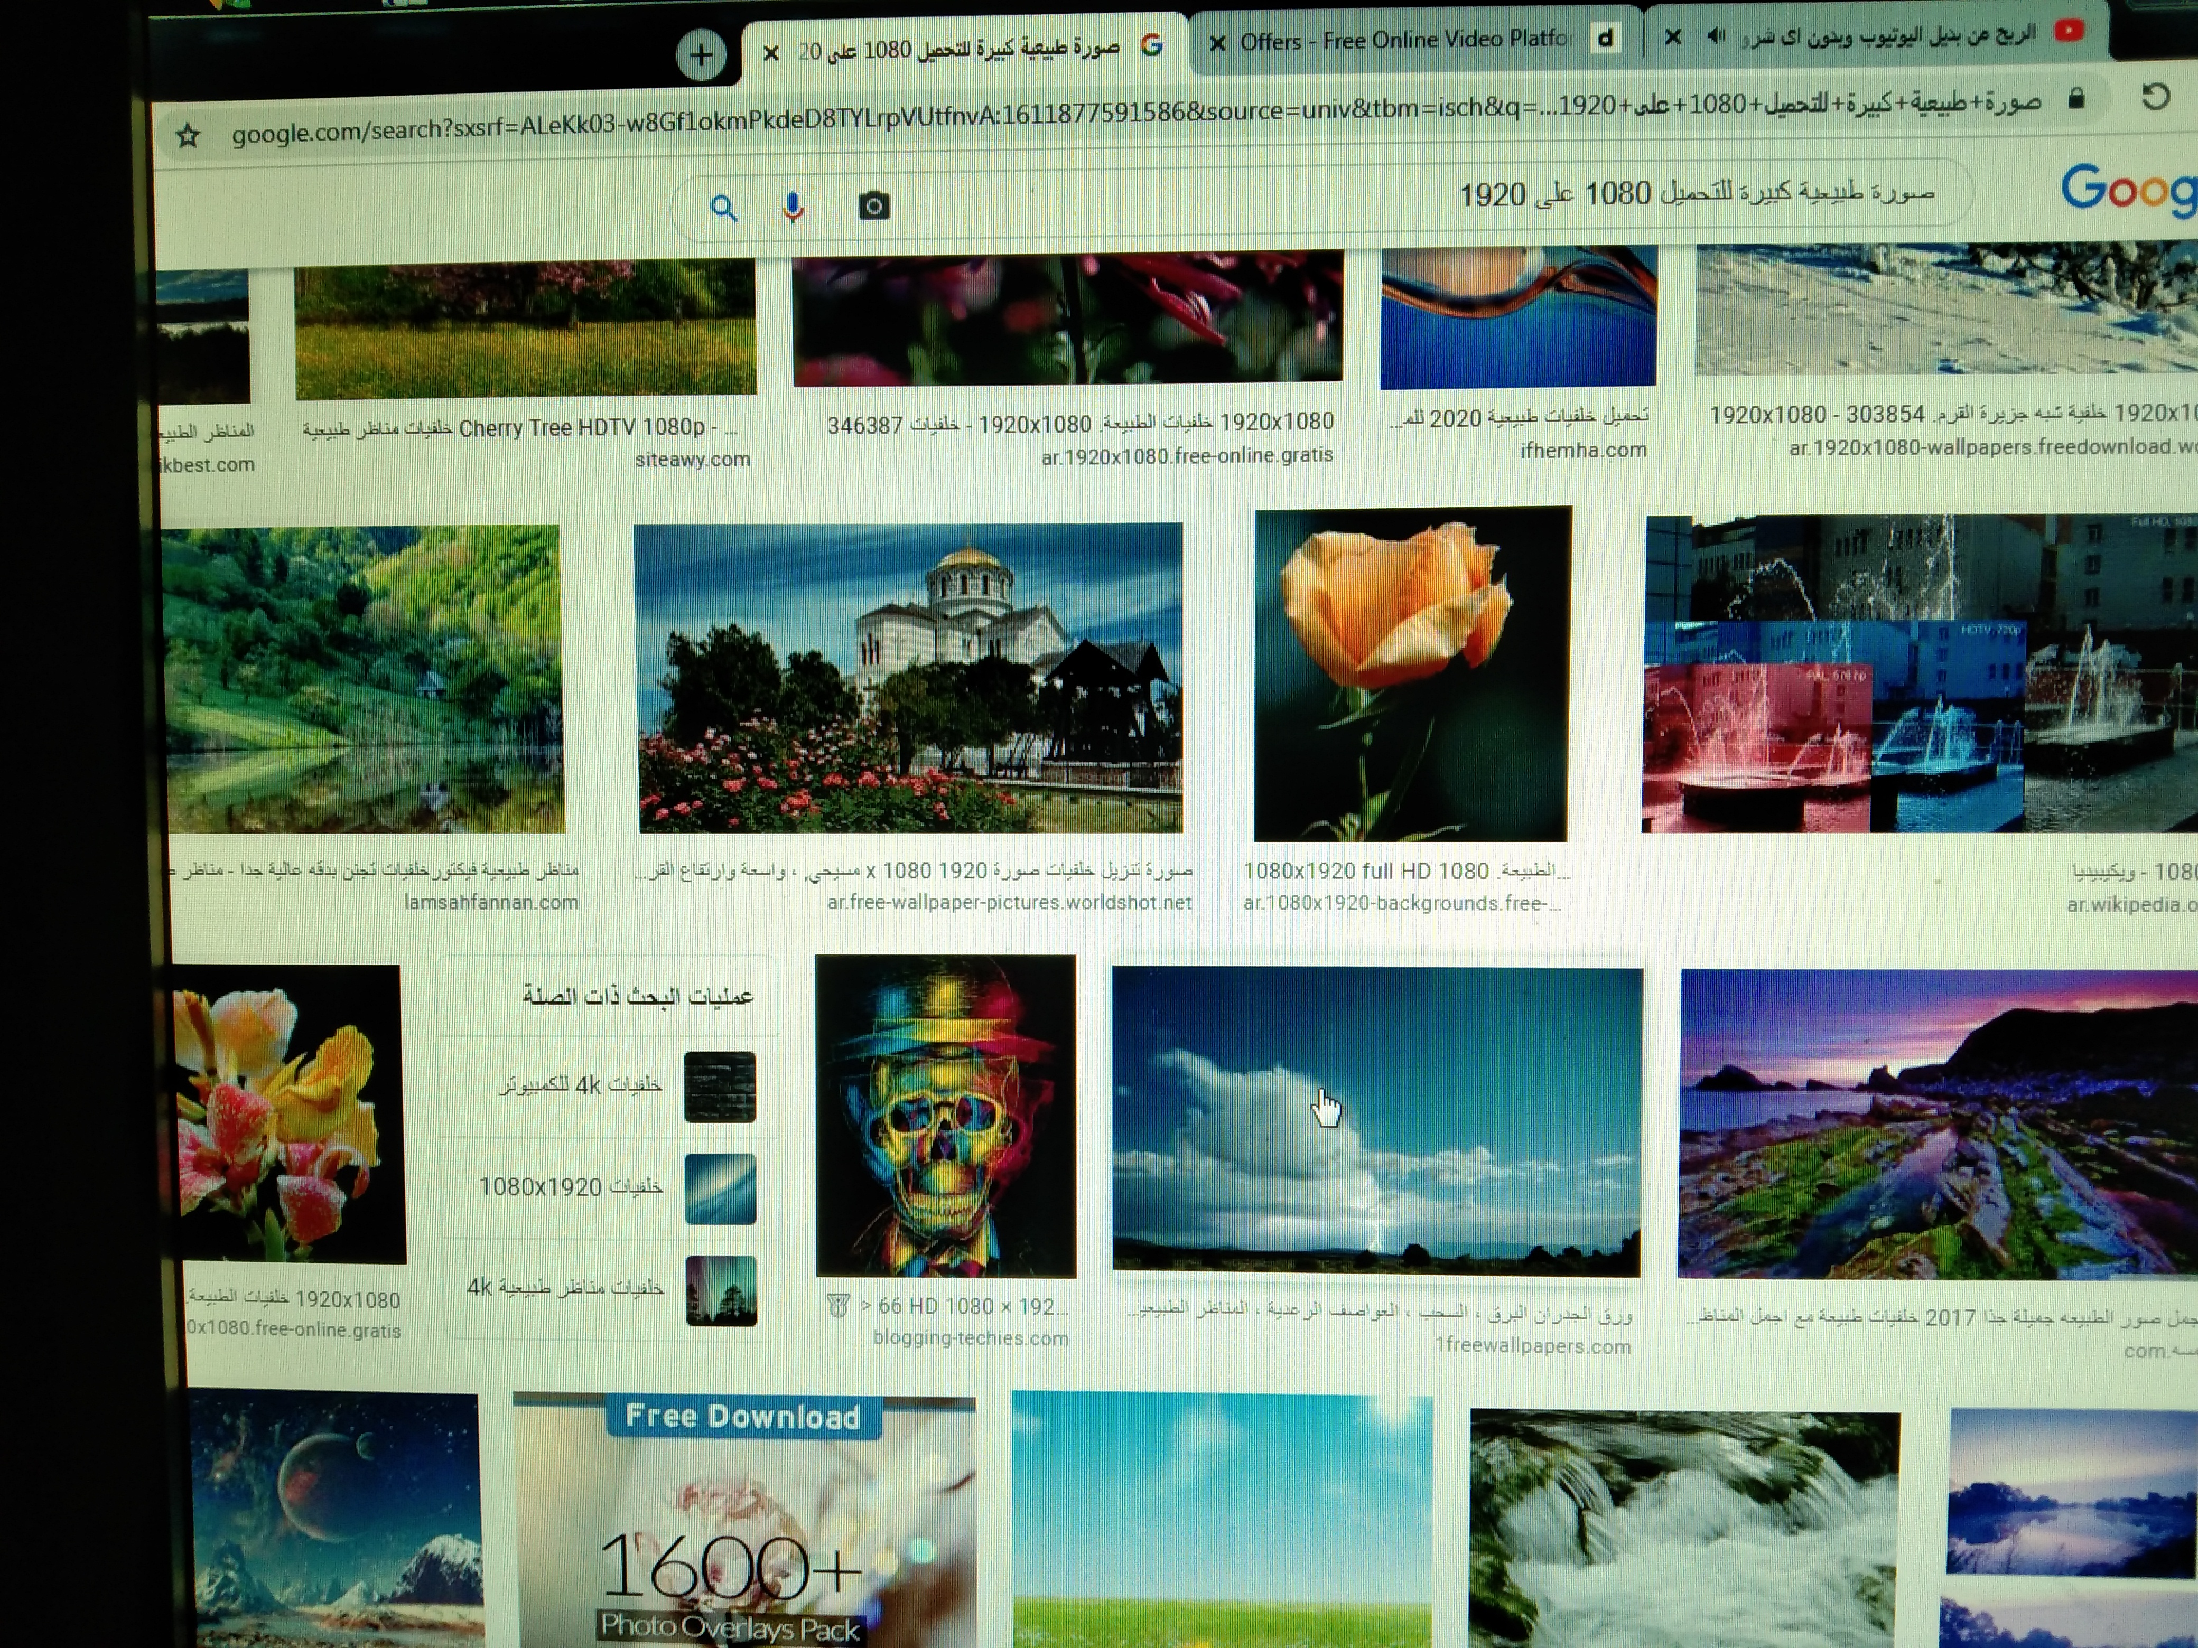The image size is (2198, 1648).
Task: Open a new browser tab
Action: tap(701, 54)
